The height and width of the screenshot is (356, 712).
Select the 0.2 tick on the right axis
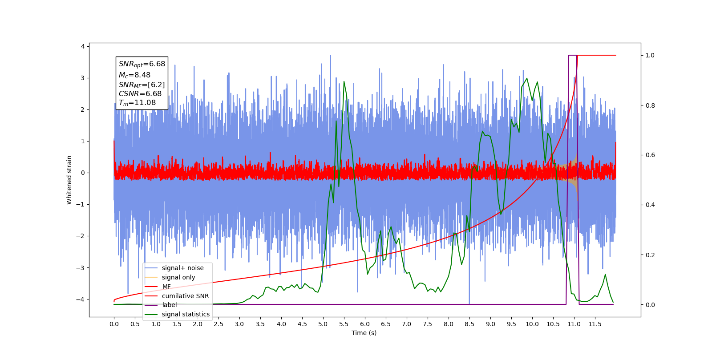[650, 255]
